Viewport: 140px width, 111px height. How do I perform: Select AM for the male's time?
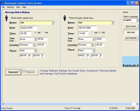(35, 33)
